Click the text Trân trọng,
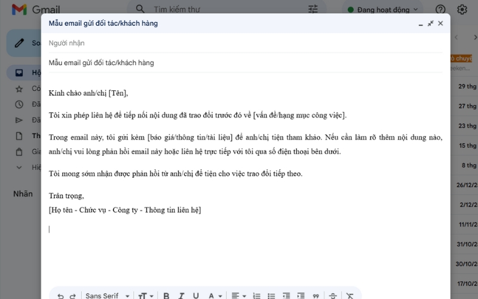Viewport: 478px width, 299px height. pyautogui.click(x=66, y=196)
